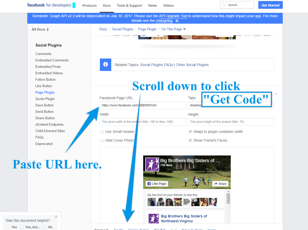Click the Get Started button
The width and height of the screenshot is (308, 230).
click(270, 5)
